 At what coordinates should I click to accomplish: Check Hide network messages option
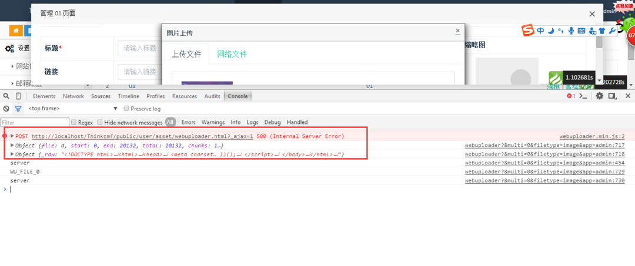point(99,122)
